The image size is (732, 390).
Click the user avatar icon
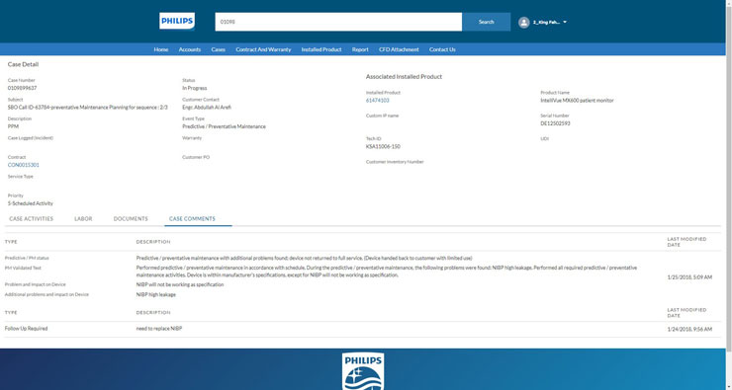pos(524,22)
